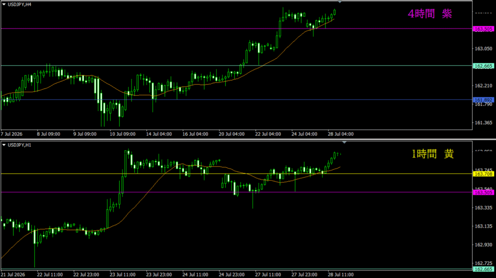Select the 162.665 label at bottom of H1 chart

pyautogui.click(x=483, y=269)
